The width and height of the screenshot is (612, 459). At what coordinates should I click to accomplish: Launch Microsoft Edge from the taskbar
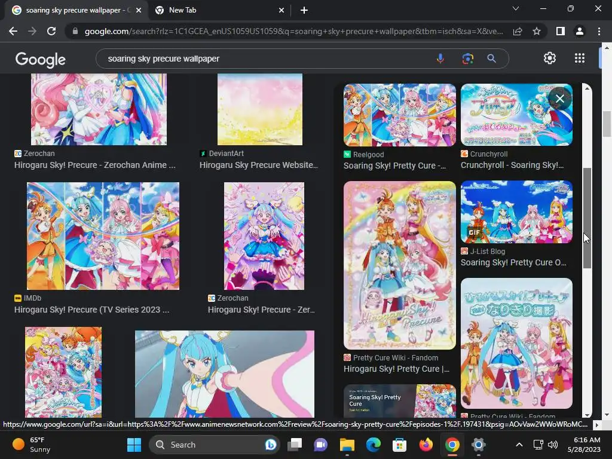pyautogui.click(x=373, y=445)
